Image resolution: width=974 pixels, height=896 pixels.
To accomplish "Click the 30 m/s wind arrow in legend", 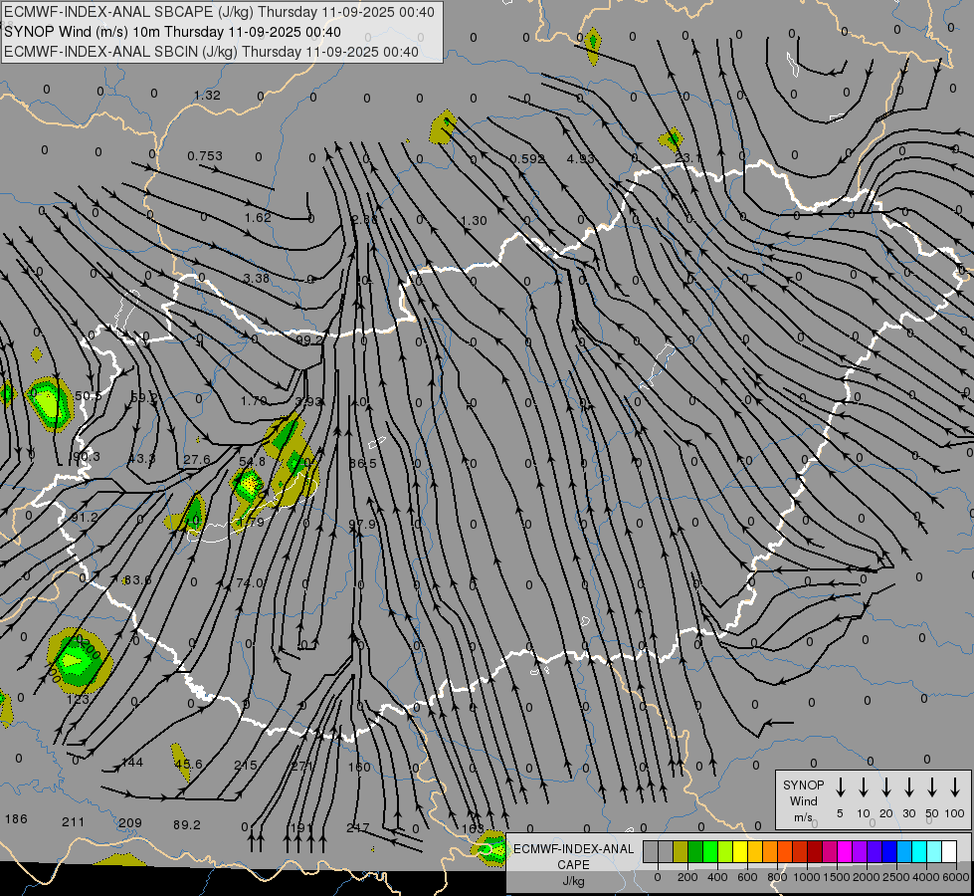I will tap(908, 787).
